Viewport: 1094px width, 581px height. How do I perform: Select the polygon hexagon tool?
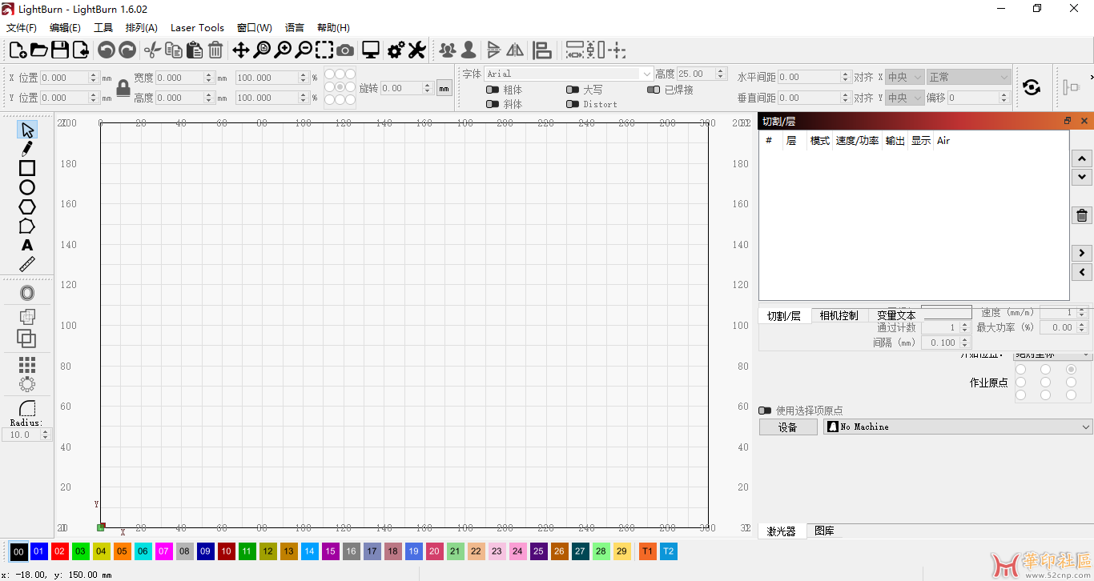pos(27,206)
